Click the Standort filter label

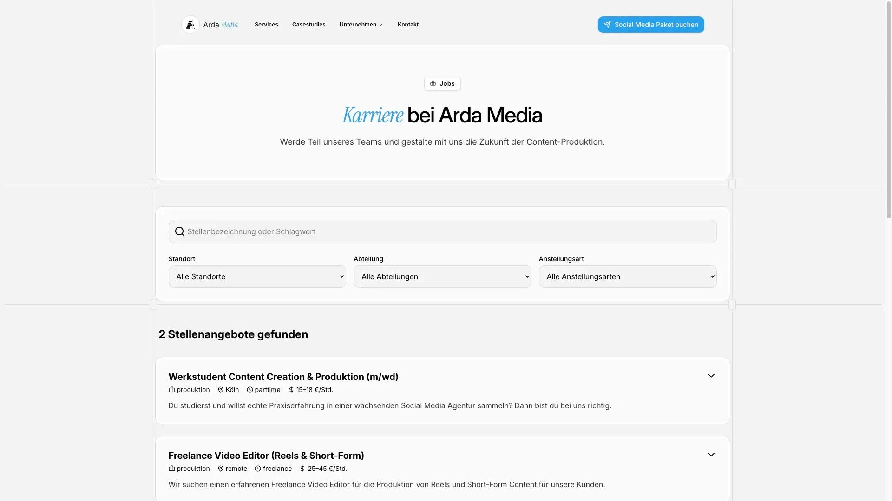coord(182,259)
